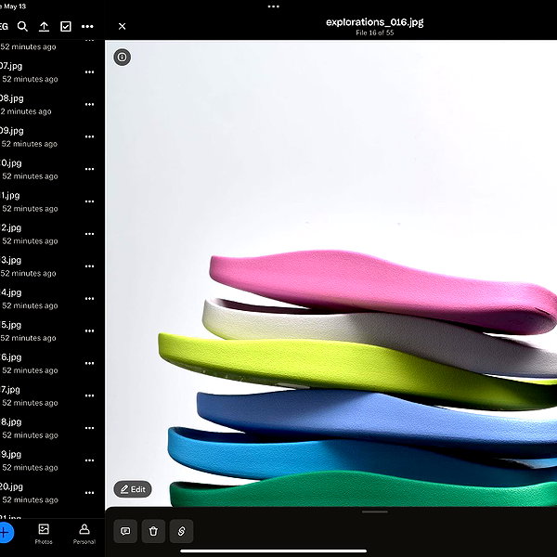
Task: Switch to the Personal account tab
Action: [84, 534]
